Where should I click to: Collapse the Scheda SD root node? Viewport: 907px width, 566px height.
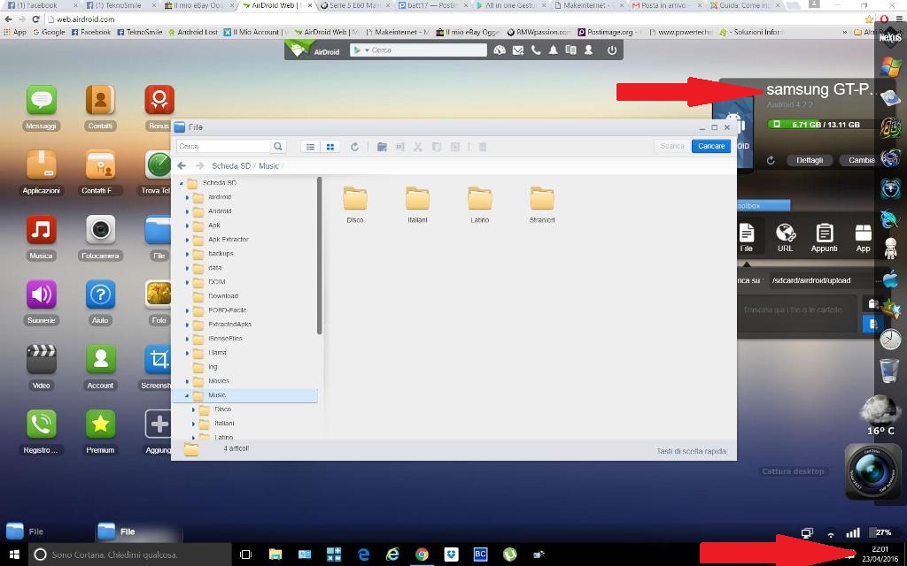point(181,183)
